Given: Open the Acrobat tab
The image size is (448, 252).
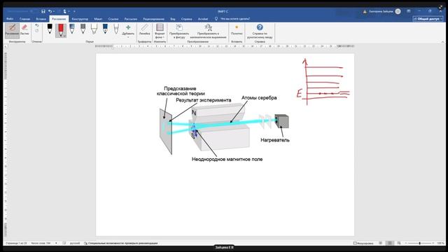Looking at the screenshot, I should coord(203,19).
